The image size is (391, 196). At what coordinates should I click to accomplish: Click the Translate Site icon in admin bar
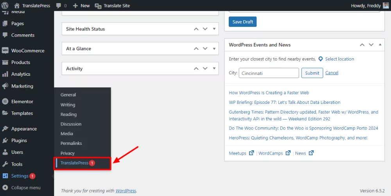coord(98,6)
